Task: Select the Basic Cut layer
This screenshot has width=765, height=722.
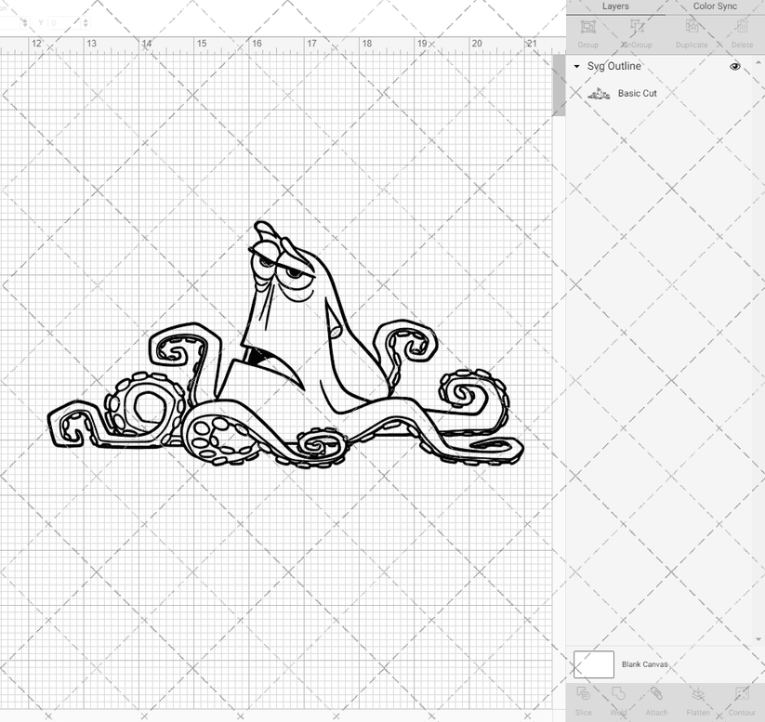Action: pos(637,93)
